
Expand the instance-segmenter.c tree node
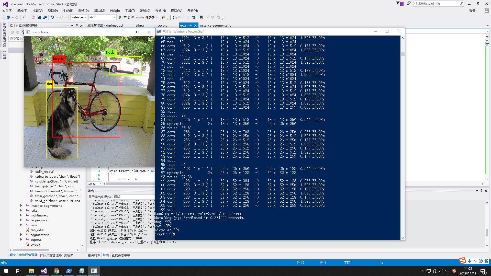(21, 205)
